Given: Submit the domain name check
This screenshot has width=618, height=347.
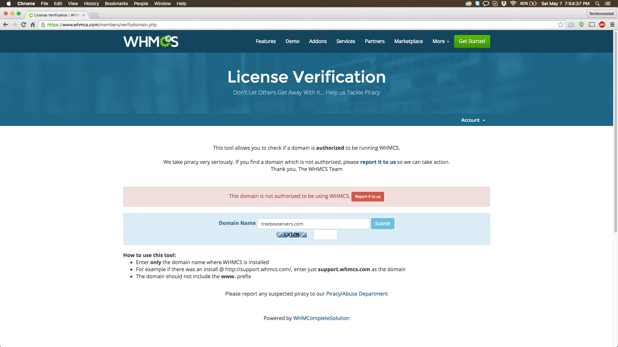Looking at the screenshot, I should (x=382, y=224).
